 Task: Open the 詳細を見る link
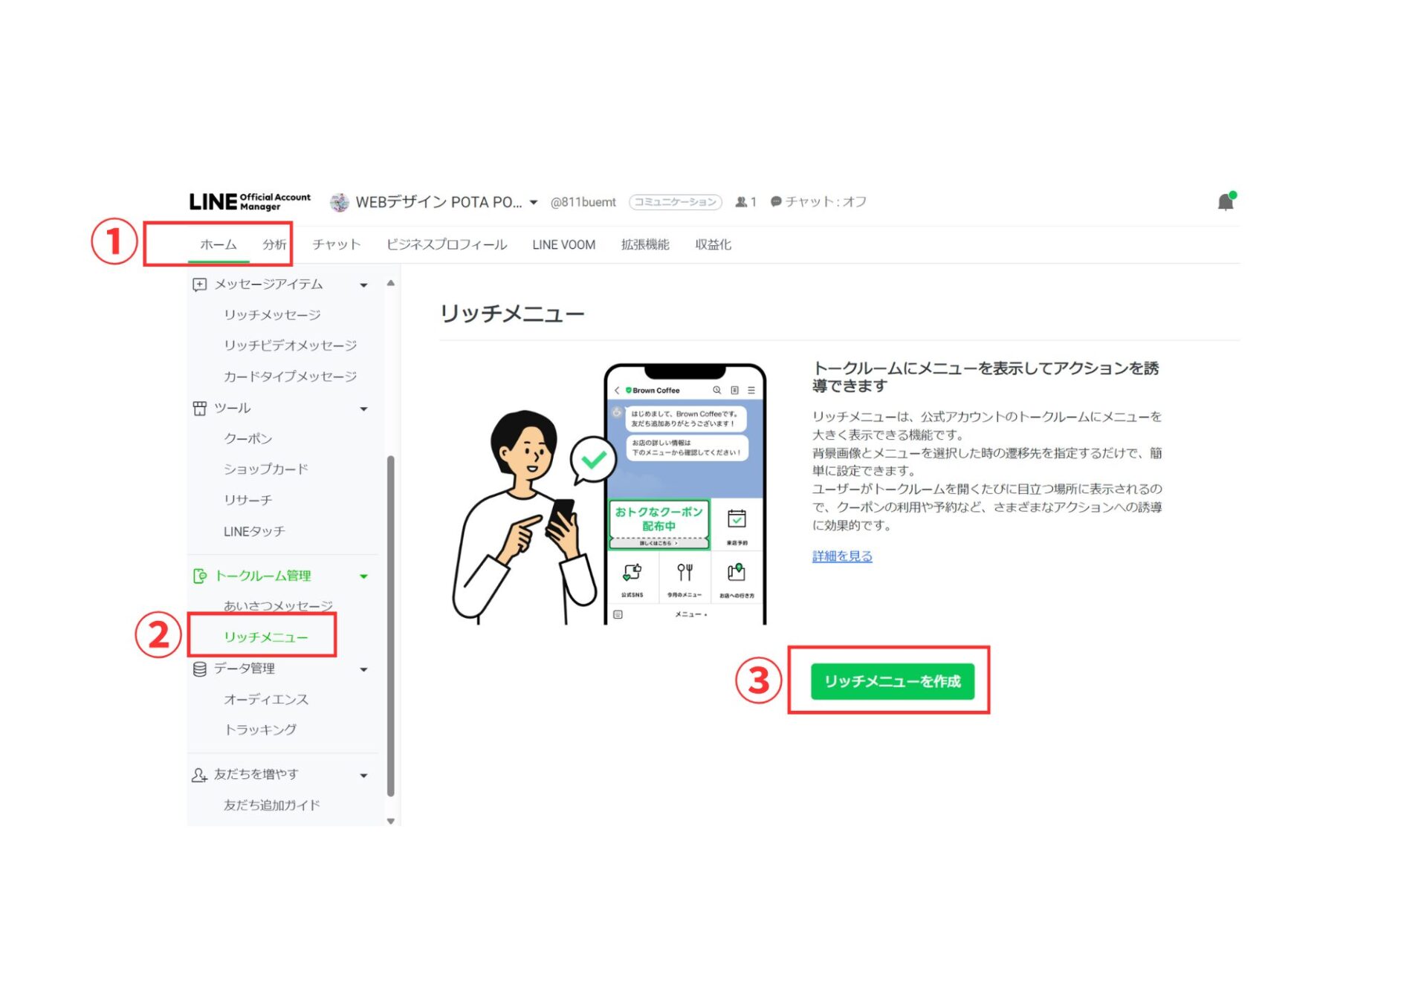841,556
